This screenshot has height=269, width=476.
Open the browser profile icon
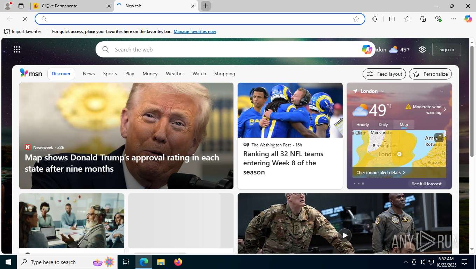click(x=7, y=6)
